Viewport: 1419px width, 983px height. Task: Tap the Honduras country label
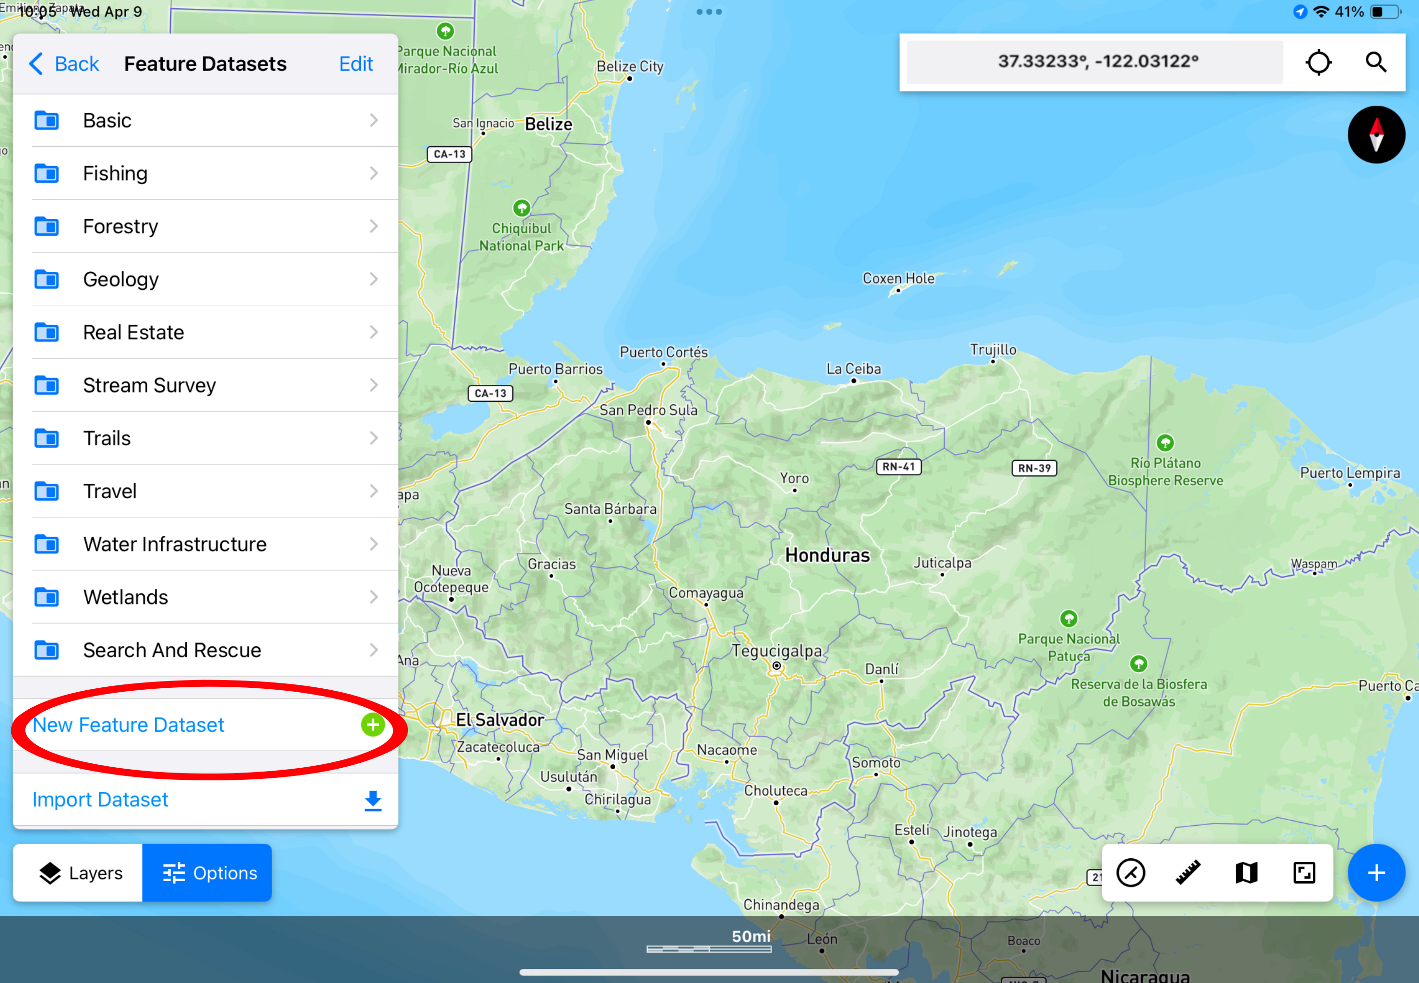(827, 555)
